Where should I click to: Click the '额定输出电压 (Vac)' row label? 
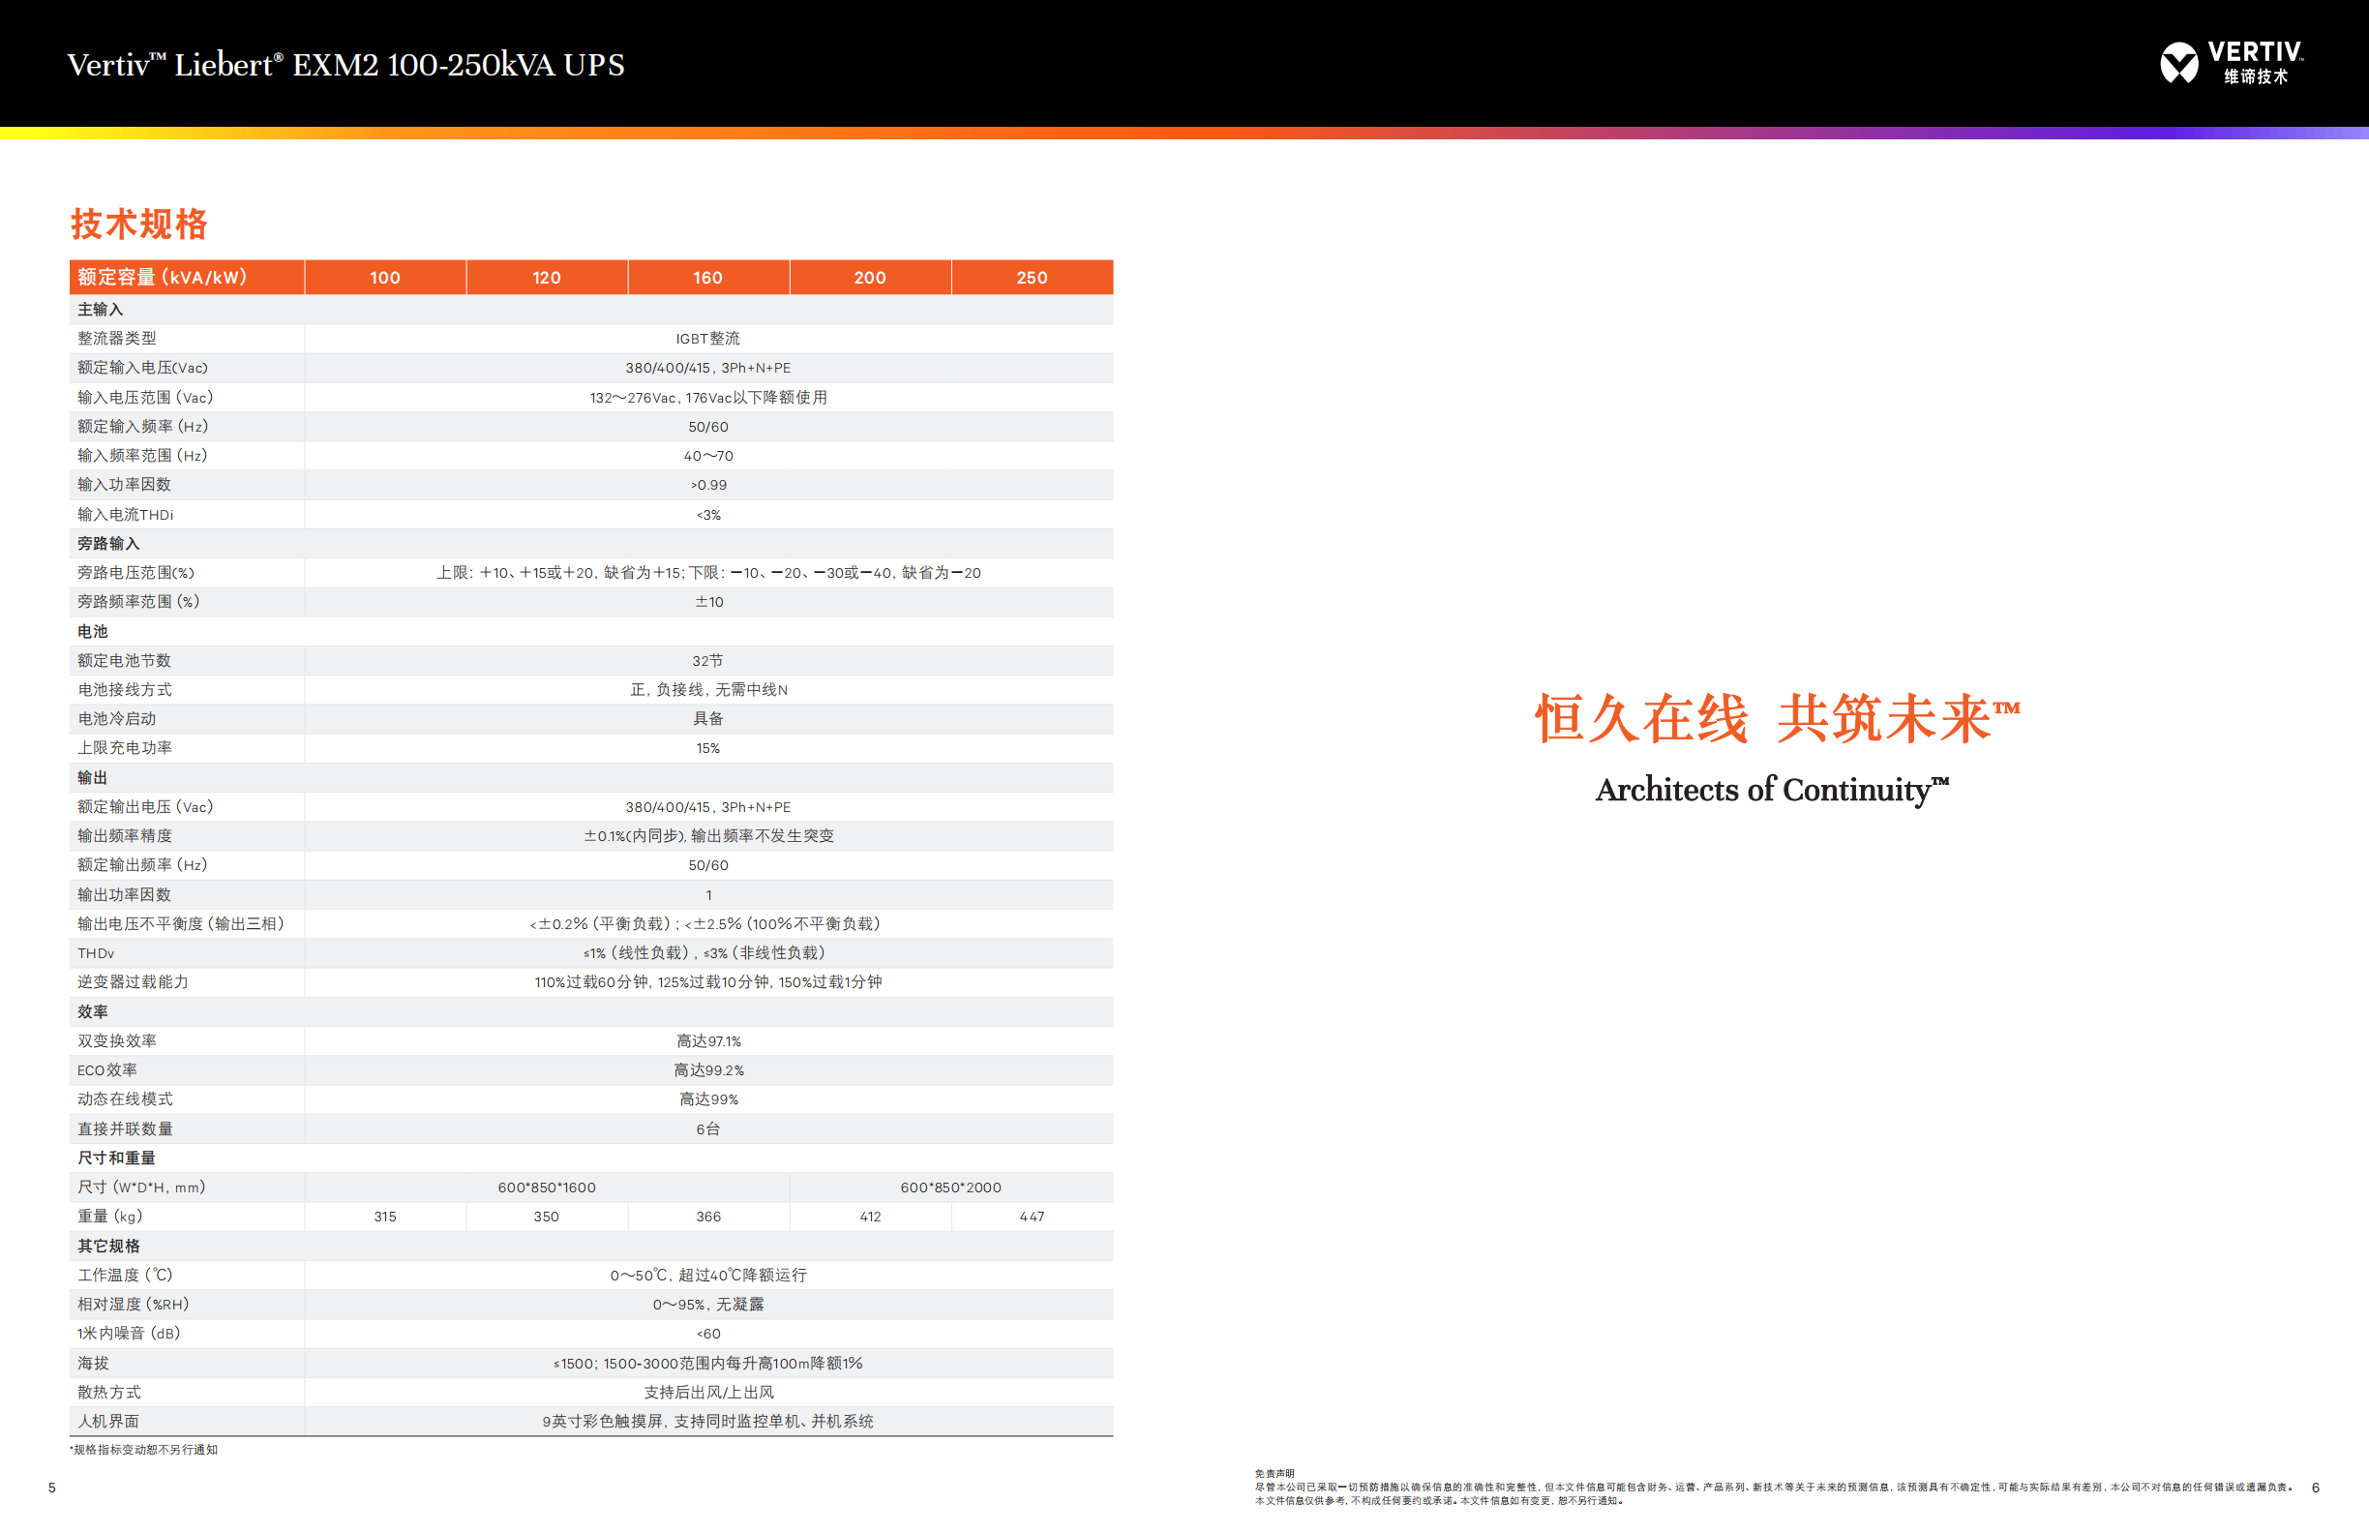pyautogui.click(x=145, y=806)
